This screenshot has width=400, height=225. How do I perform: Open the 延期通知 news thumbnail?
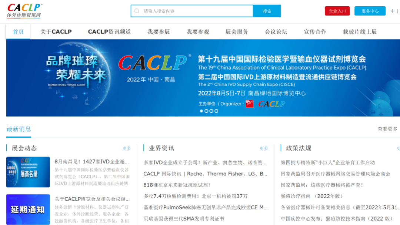pyautogui.click(x=28, y=209)
